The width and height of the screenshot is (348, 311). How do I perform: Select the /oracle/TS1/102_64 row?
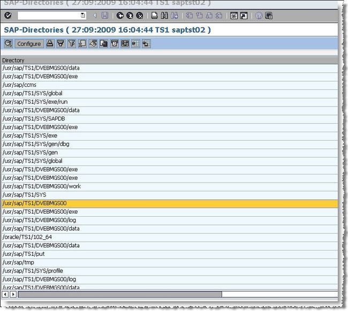click(x=170, y=237)
